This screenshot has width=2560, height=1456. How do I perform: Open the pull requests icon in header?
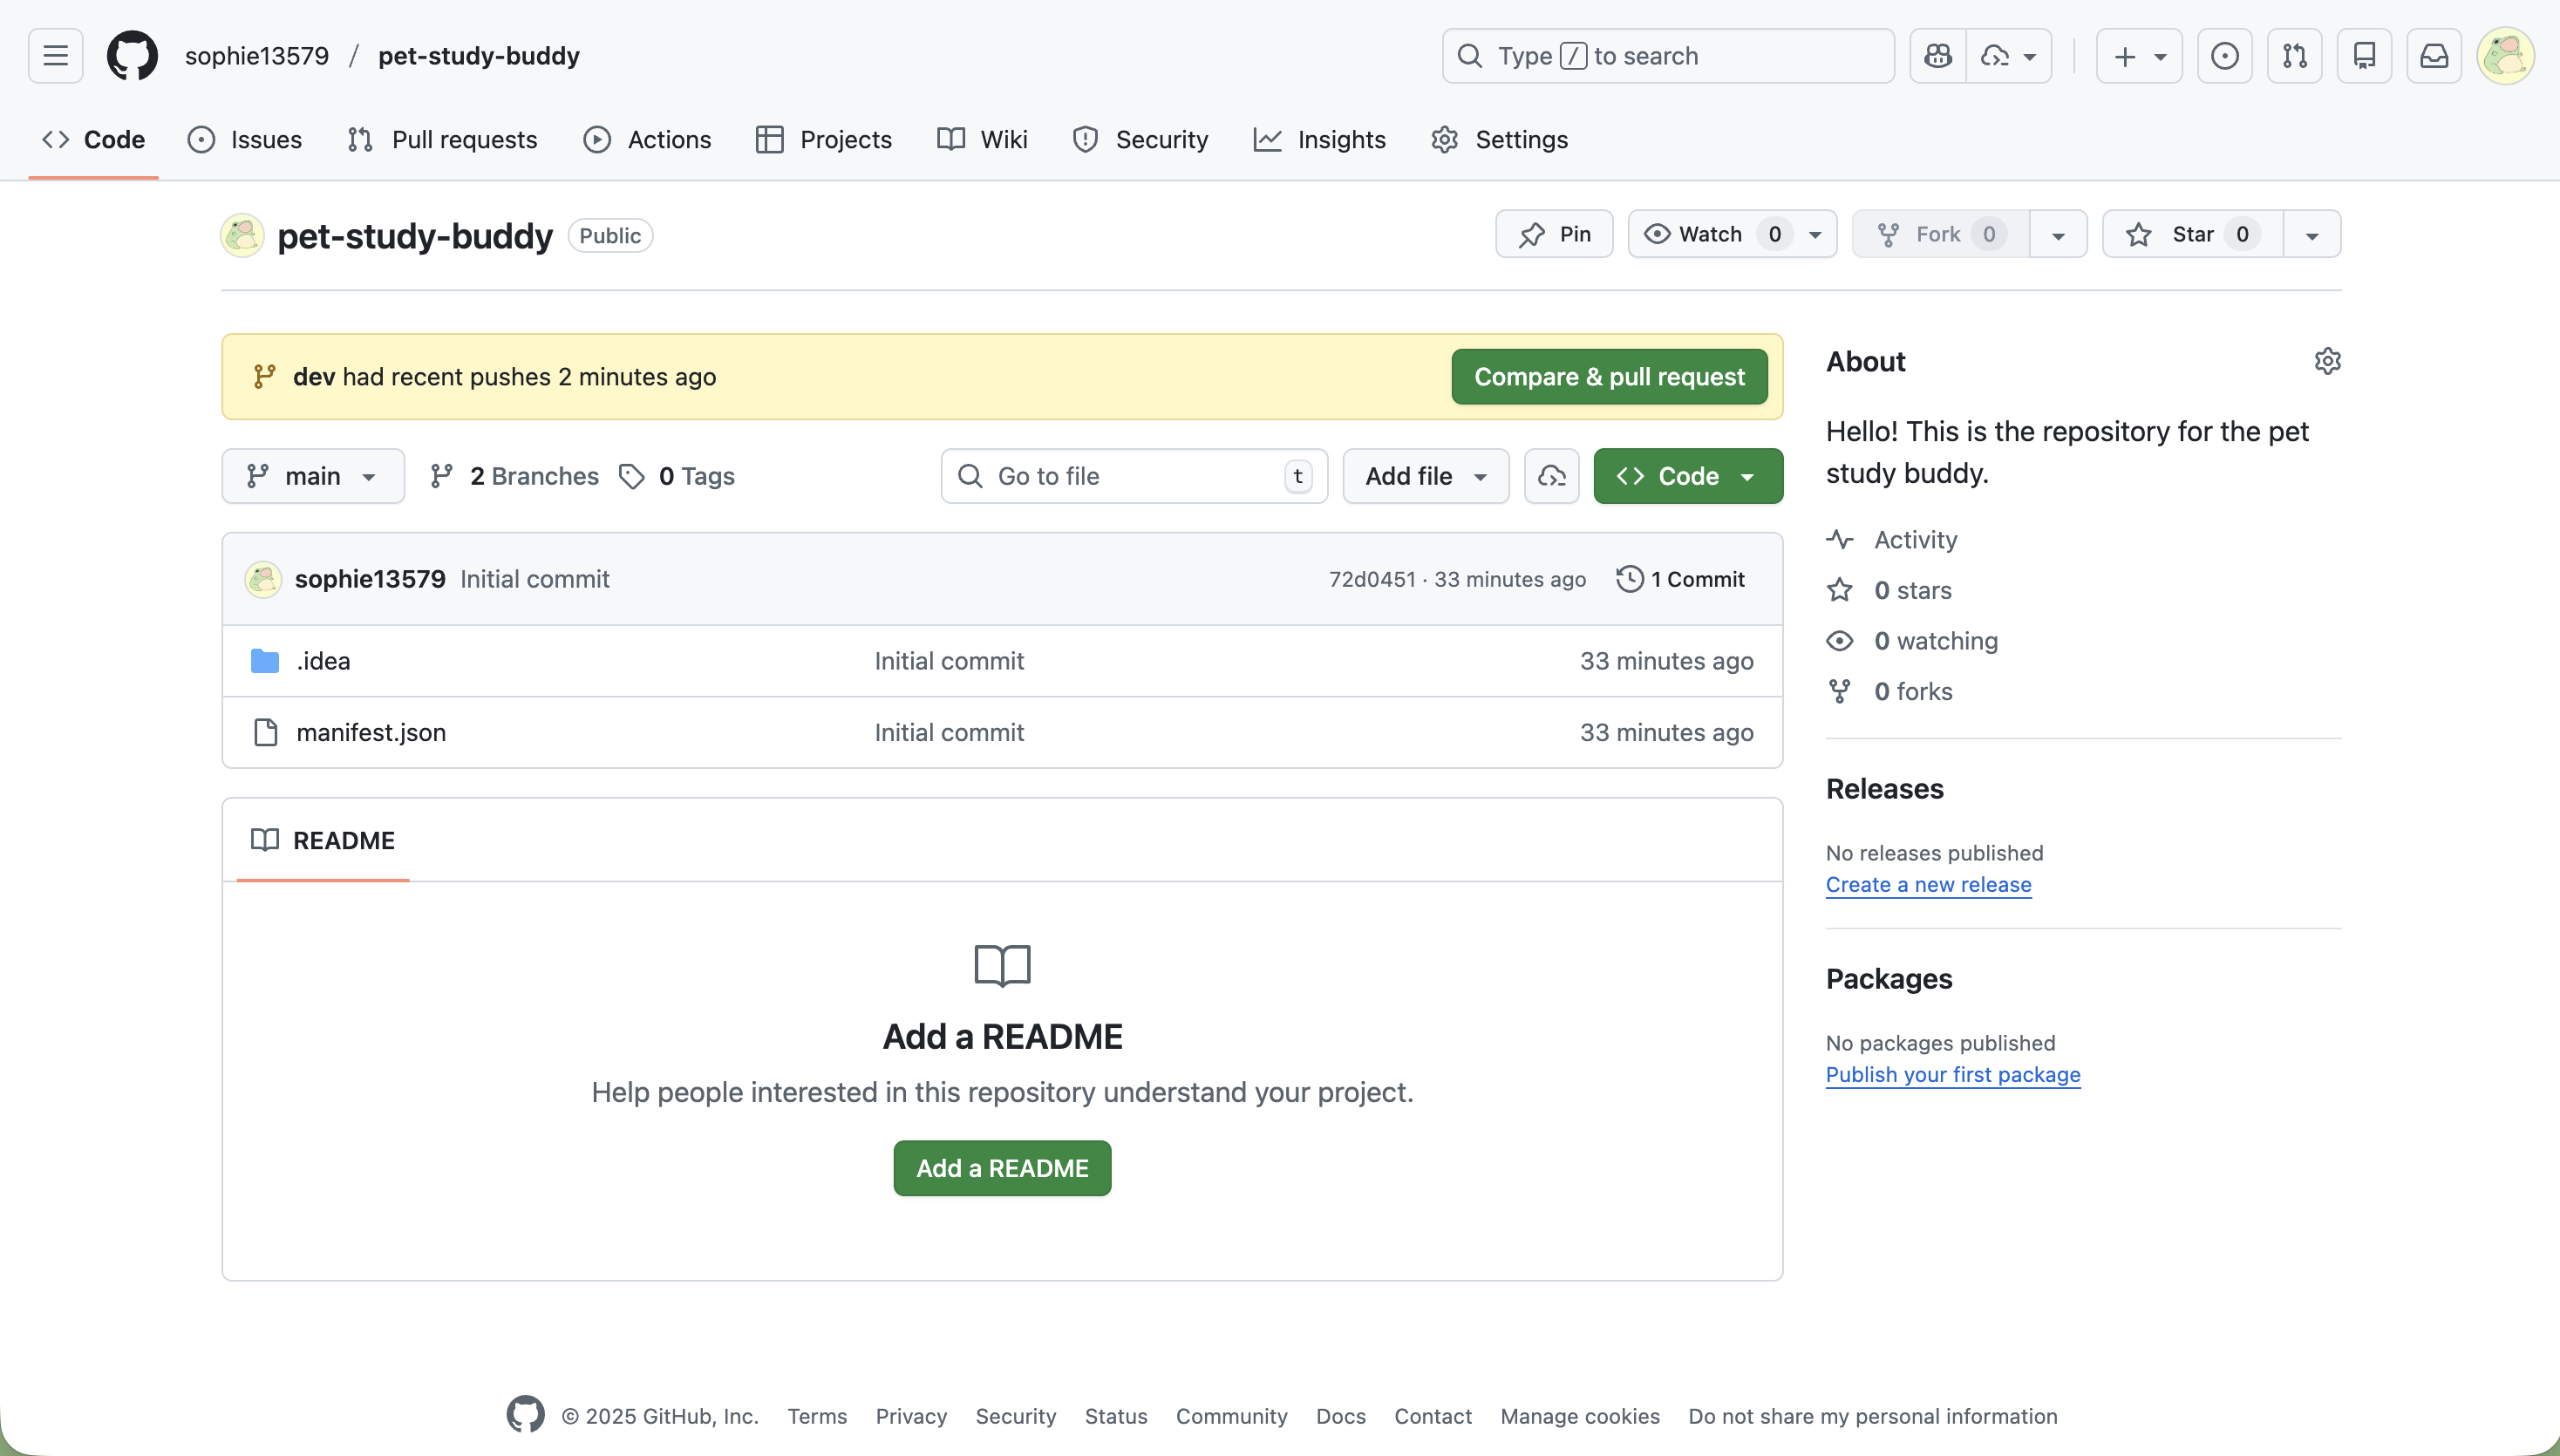pyautogui.click(x=2294, y=56)
